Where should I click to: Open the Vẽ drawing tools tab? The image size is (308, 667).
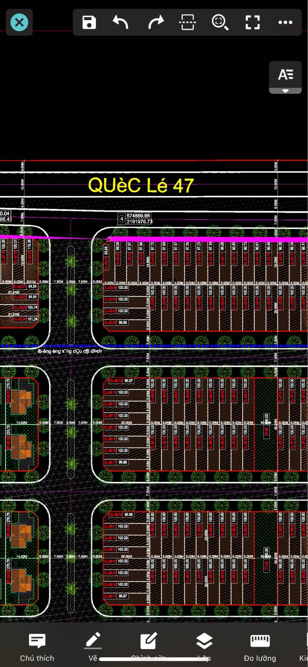tap(93, 647)
